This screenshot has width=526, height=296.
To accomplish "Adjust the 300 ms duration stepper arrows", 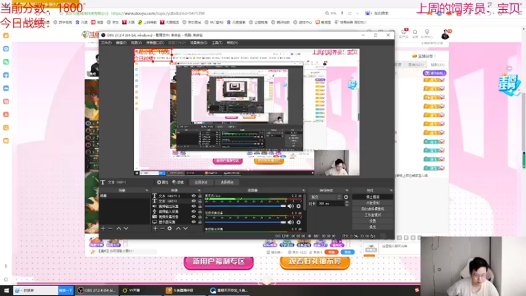I will 347,203.
